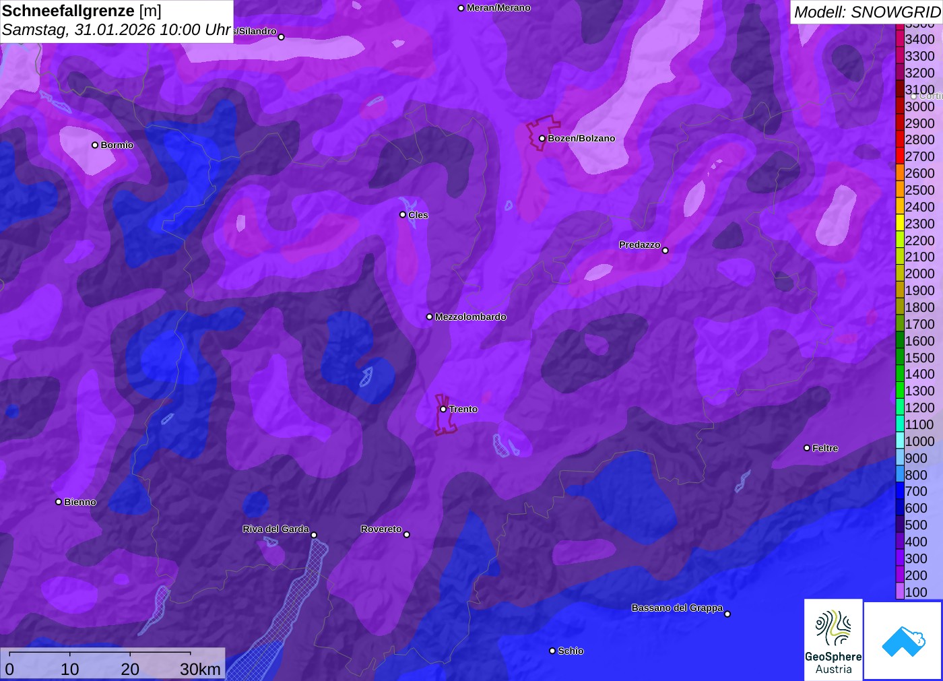This screenshot has height=681, width=943.
Task: Click the Mezzolombardo city marker dot
Action: 430,317
